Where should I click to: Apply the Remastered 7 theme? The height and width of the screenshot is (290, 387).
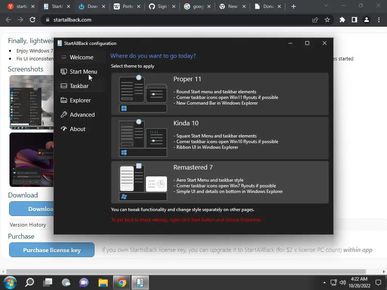tap(220, 182)
